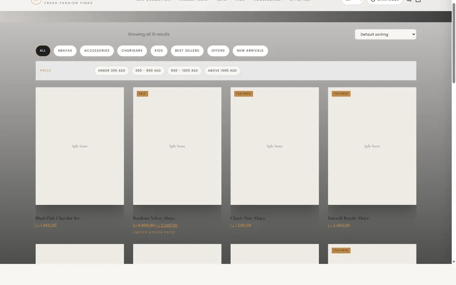Toggle 300 - 600 AED price range
Image resolution: width=456 pixels, height=285 pixels.
148,71
